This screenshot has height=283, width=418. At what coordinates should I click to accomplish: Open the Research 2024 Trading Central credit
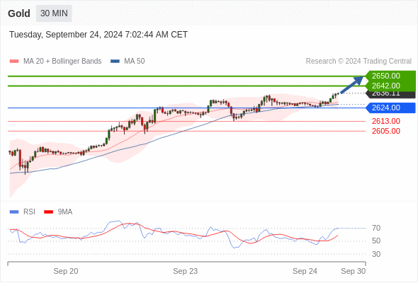click(x=358, y=62)
